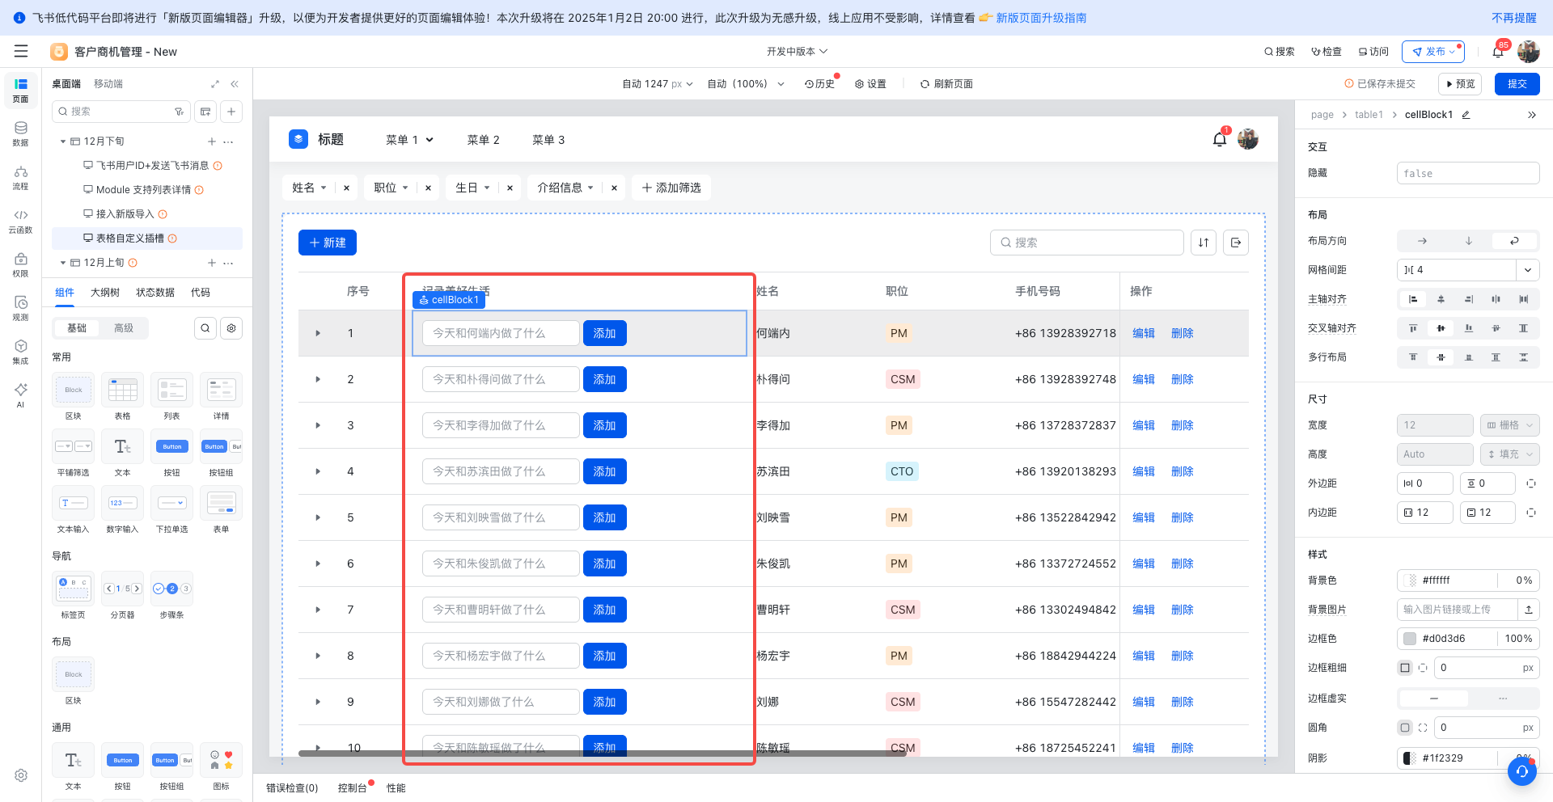Select multi-row layout center option

tap(1441, 357)
